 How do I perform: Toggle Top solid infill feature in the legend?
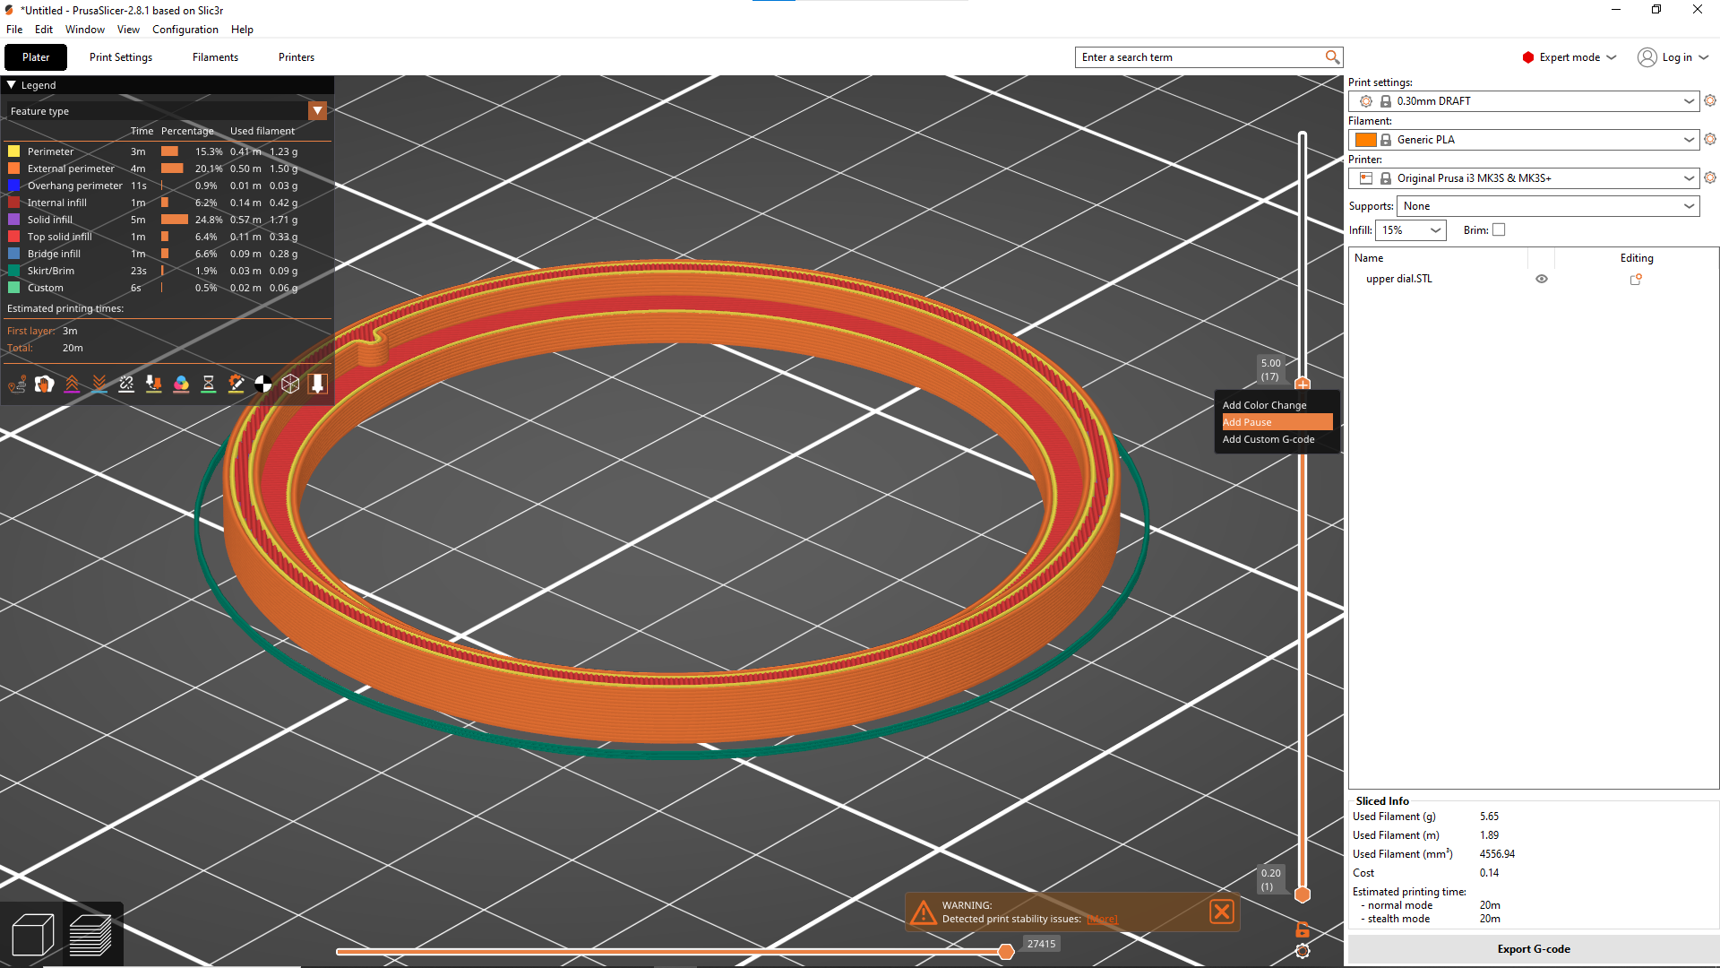click(x=59, y=237)
